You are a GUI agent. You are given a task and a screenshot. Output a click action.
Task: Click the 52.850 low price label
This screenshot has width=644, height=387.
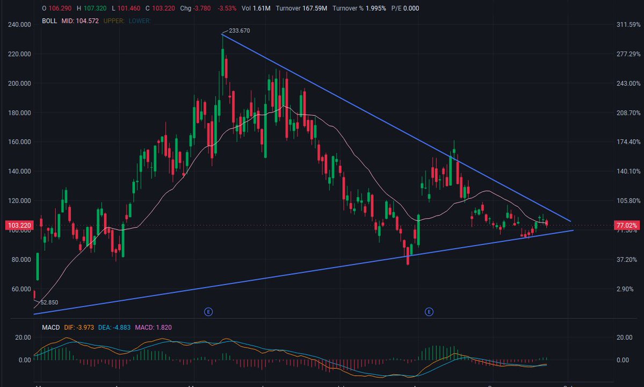[x=49, y=303]
